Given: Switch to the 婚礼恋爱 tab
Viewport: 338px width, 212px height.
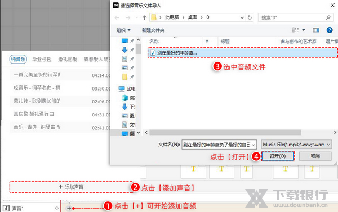Looking at the screenshot, I should 68,59.
